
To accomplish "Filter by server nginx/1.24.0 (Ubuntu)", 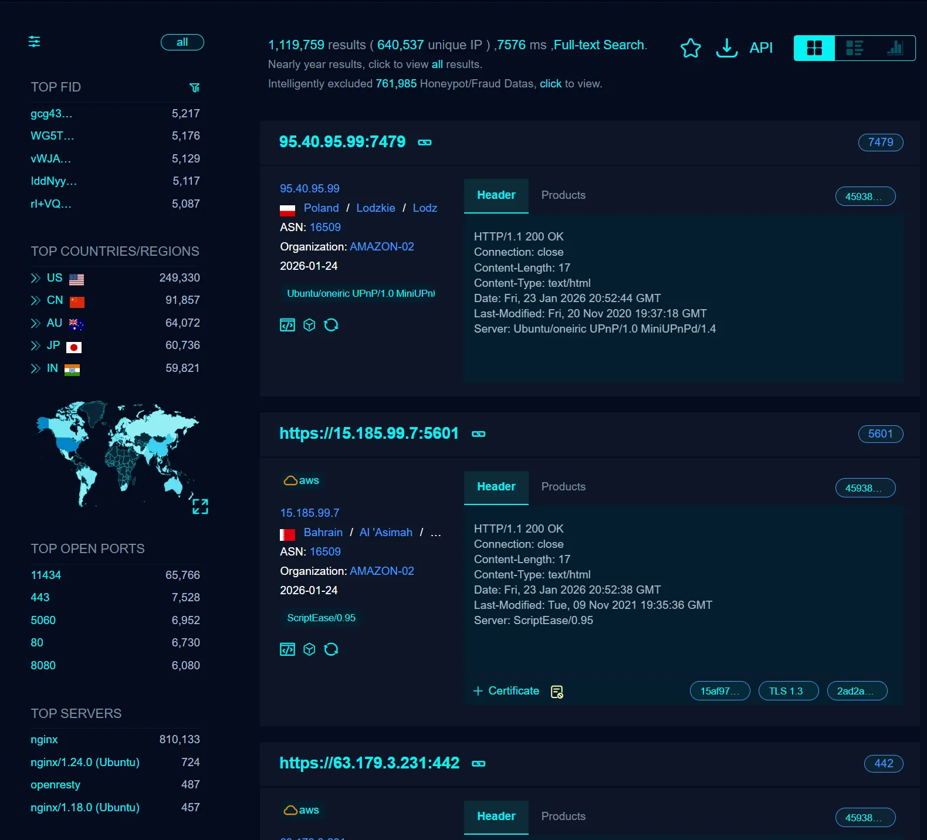I will pos(85,763).
